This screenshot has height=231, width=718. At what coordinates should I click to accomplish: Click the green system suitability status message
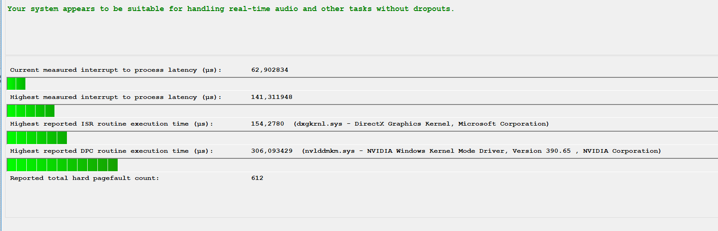[231, 9]
